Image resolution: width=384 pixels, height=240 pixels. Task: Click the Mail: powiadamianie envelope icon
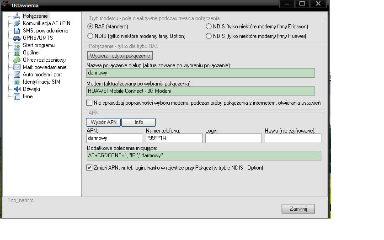click(x=17, y=67)
